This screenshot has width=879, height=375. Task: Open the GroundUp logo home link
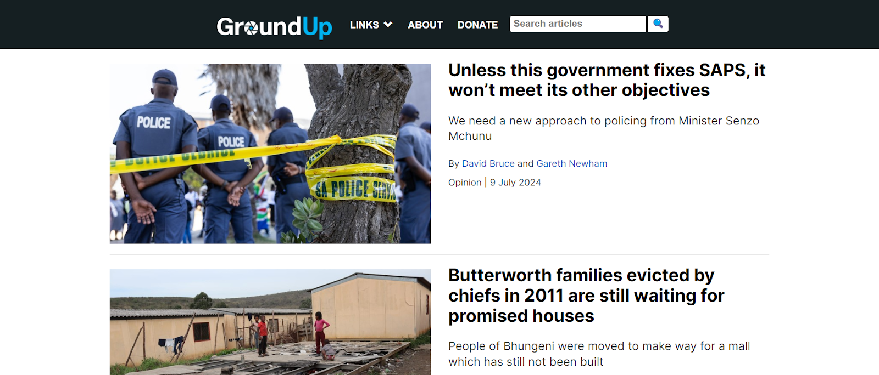point(274,27)
